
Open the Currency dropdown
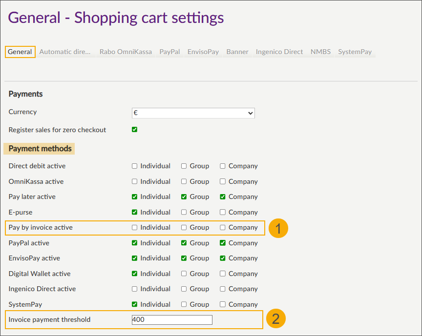[x=193, y=113]
